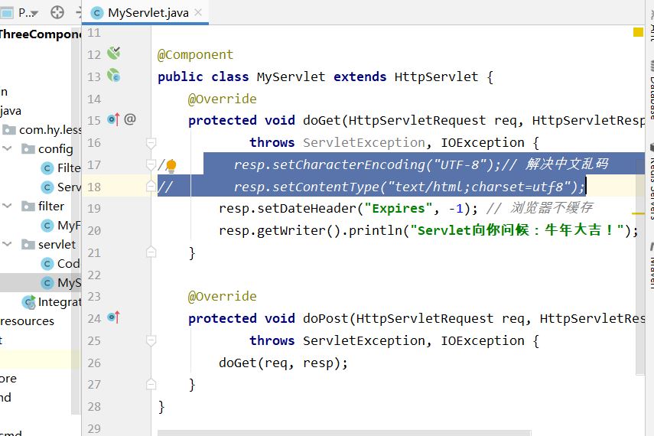The height and width of the screenshot is (436, 654).
Task: Click the override gutter icon on line 24
Action: [x=113, y=317]
